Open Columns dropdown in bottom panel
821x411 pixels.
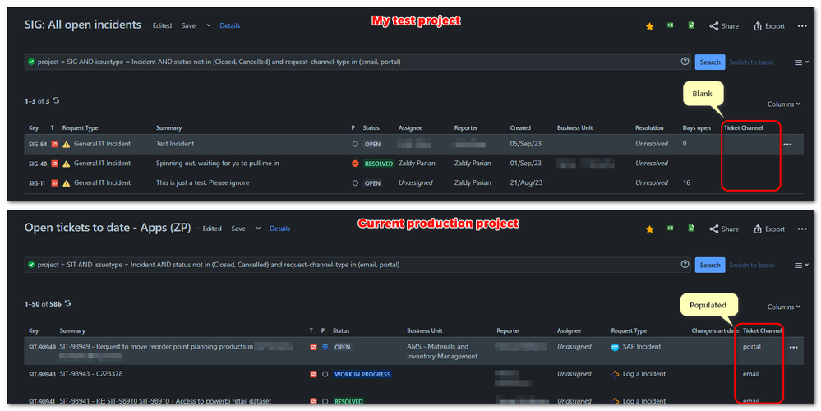(784, 307)
